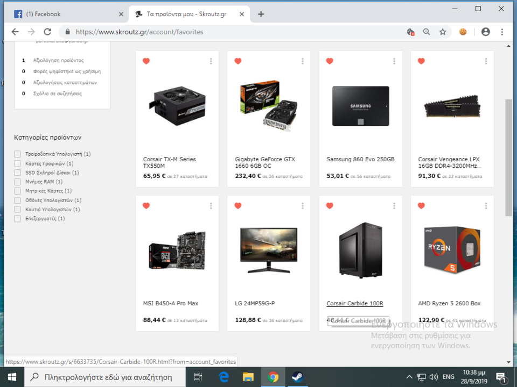Show more options for Samsung 860 Evo 250GB

point(394,61)
